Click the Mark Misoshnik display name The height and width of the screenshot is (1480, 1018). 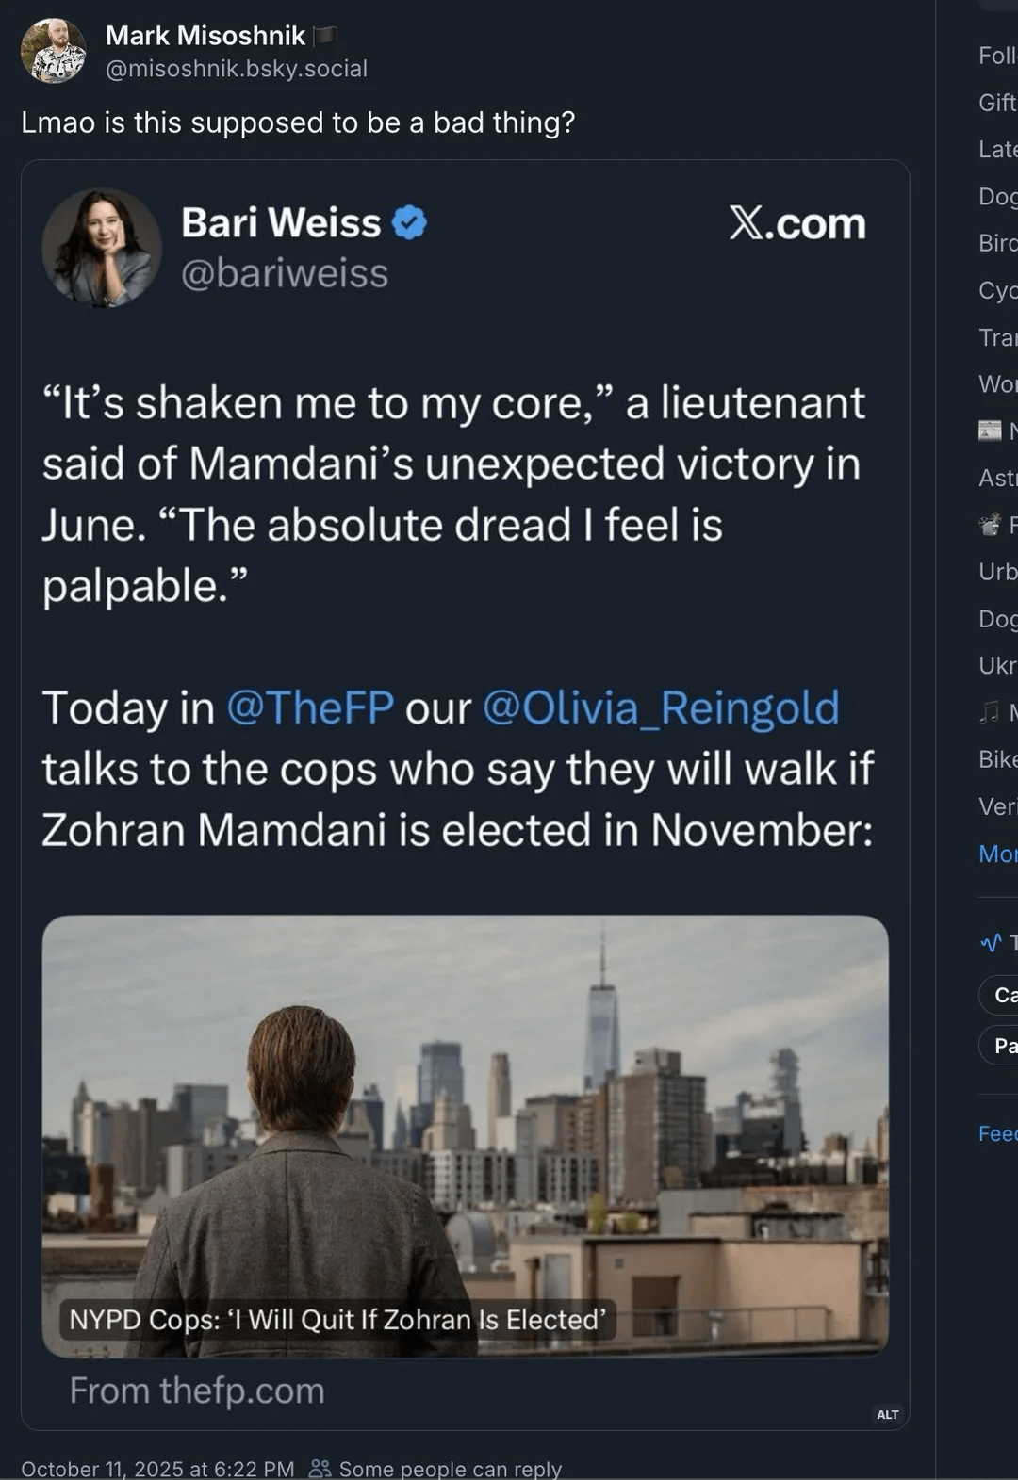[205, 36]
